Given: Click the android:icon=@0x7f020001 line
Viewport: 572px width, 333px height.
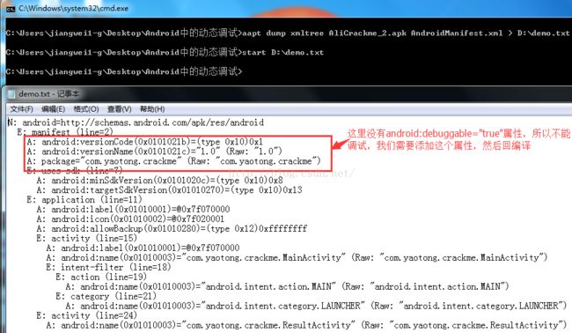Looking at the screenshot, I should click(130, 219).
